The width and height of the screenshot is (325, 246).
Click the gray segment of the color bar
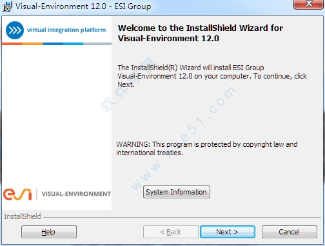97,44
